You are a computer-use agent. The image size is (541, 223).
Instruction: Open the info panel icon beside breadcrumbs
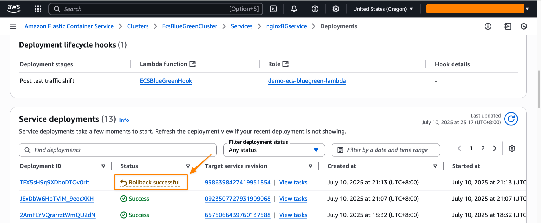[488, 26]
